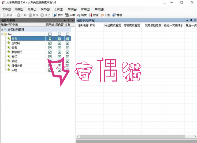
Task: Open the 文件(F) menu
Action: click(7, 9)
